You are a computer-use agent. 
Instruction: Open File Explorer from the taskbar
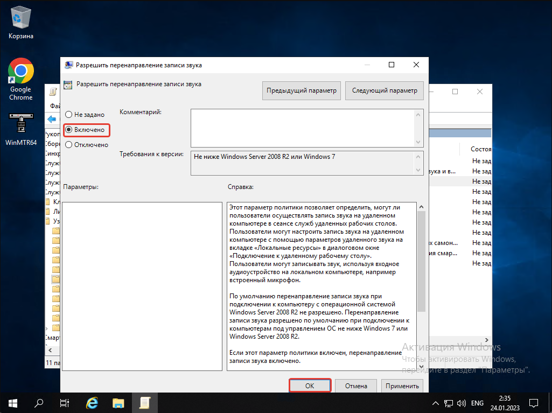coord(118,402)
